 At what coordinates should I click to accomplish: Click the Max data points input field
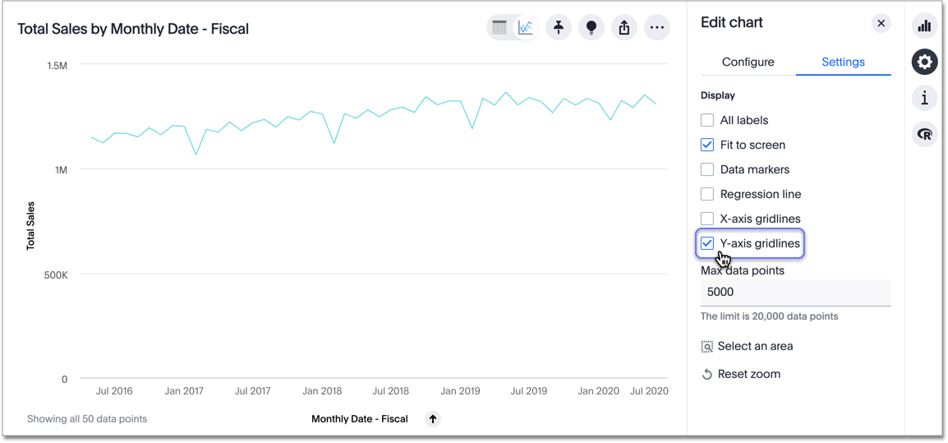[794, 292]
